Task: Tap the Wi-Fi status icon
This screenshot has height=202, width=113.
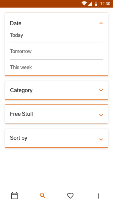Action: [x=84, y=3]
